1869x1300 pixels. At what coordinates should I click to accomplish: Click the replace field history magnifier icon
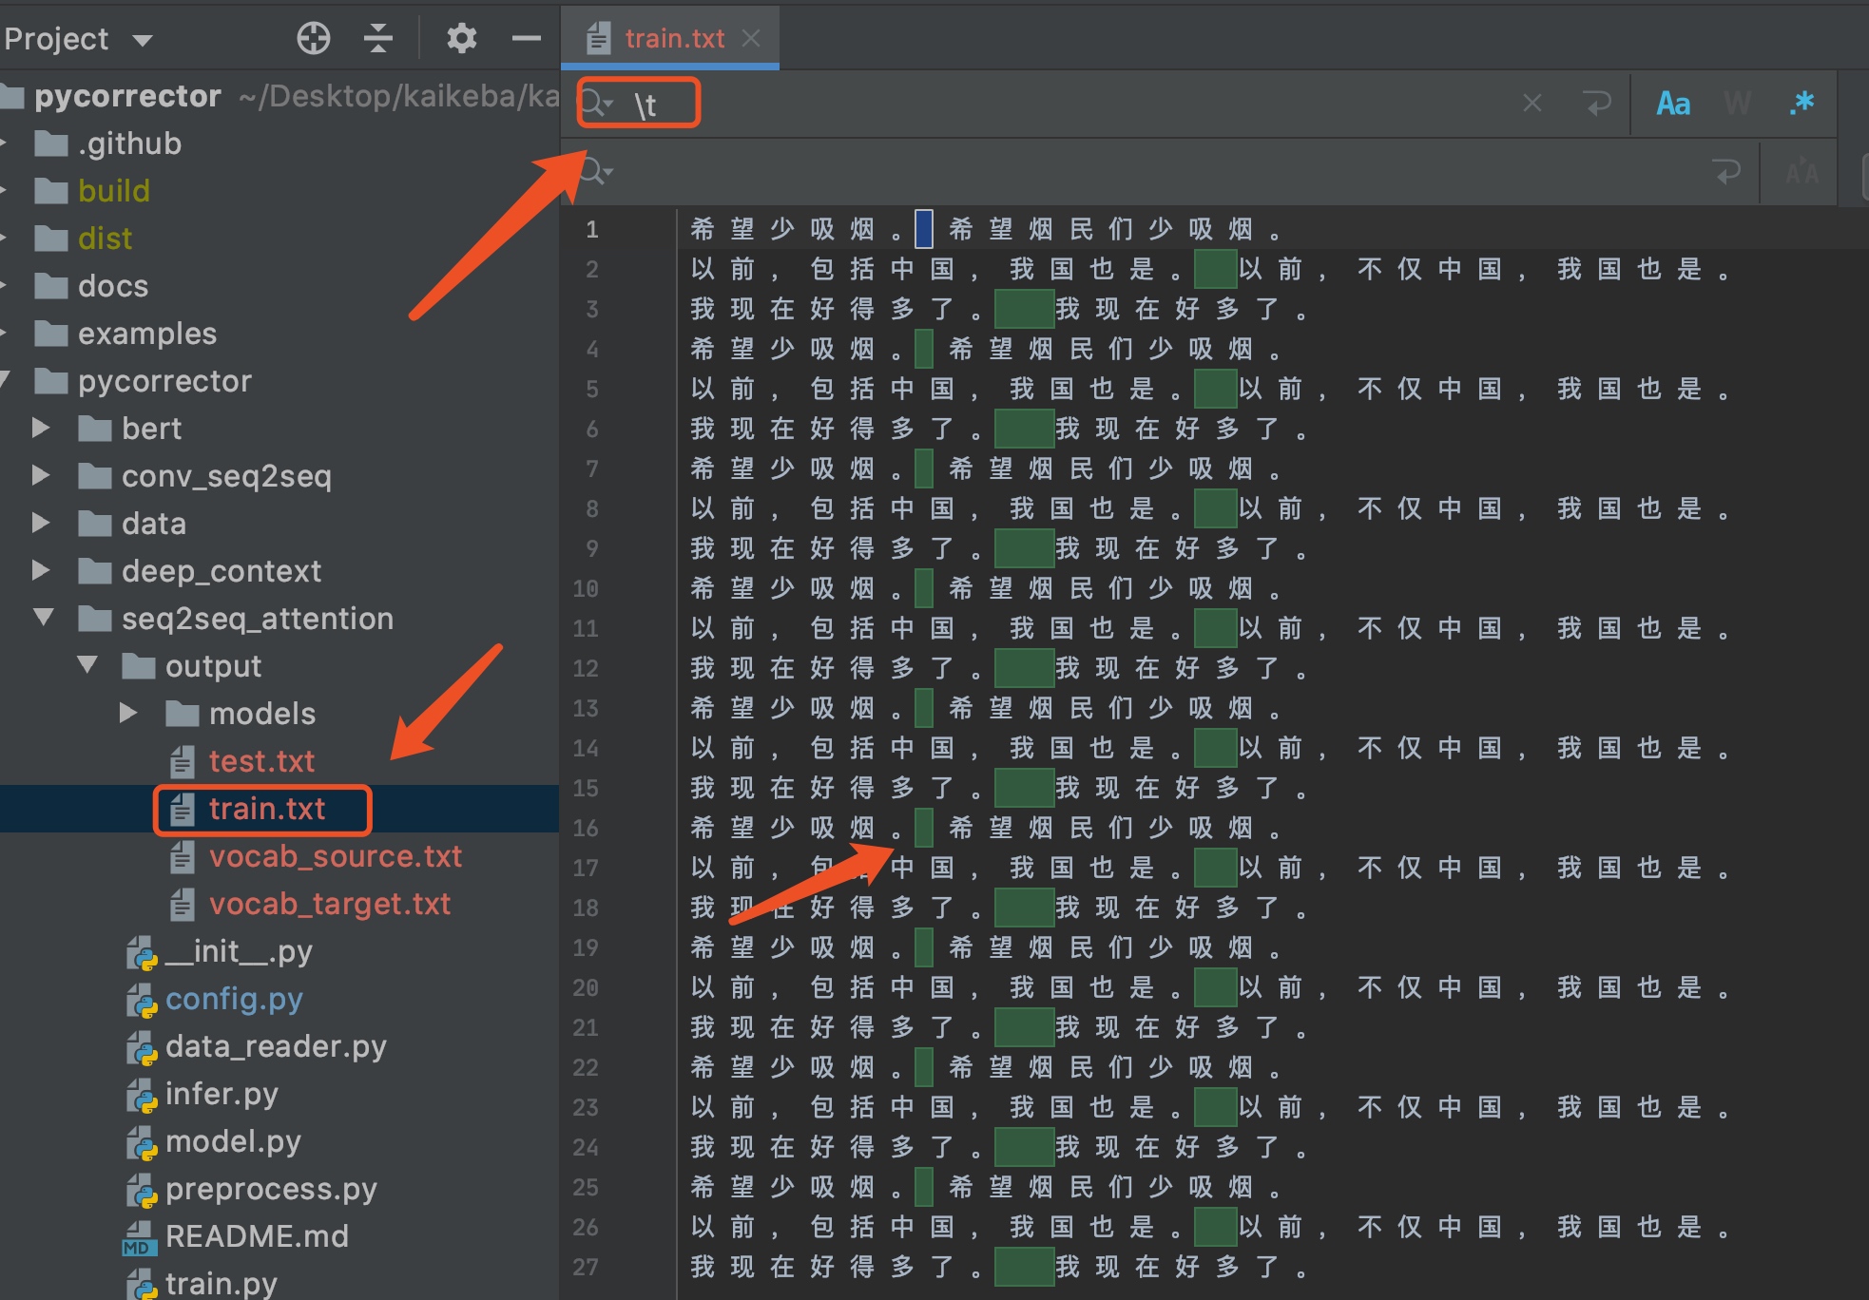pyautogui.click(x=596, y=172)
